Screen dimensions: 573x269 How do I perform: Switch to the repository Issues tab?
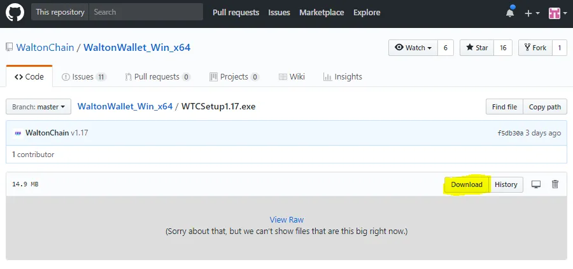pos(83,77)
